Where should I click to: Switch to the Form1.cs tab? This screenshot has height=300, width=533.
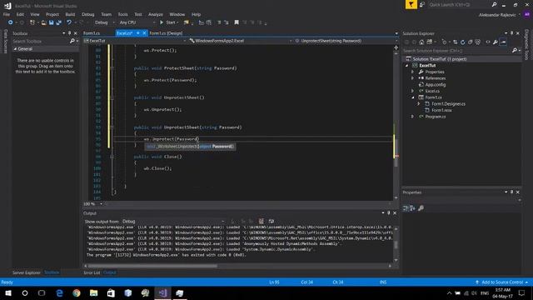92,33
